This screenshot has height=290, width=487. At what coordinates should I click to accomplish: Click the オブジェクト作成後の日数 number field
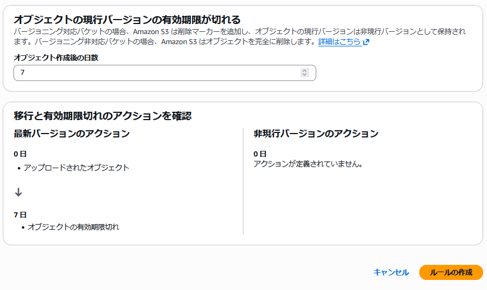point(157,73)
